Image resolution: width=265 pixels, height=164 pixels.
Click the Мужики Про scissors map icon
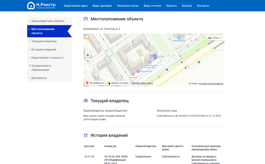click(x=138, y=72)
